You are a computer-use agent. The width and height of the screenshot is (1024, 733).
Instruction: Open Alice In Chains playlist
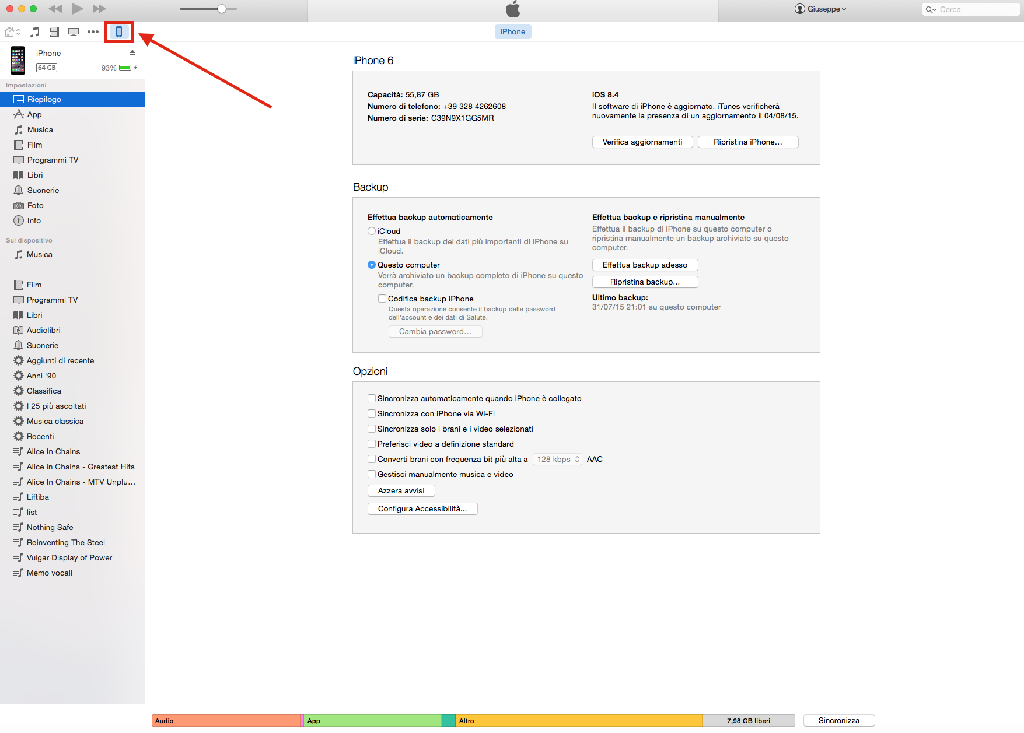(x=72, y=451)
